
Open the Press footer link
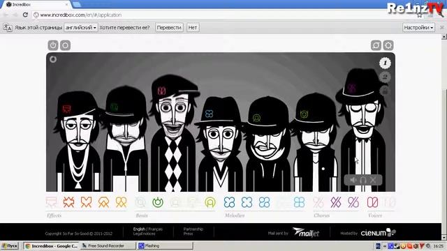tap(188, 234)
